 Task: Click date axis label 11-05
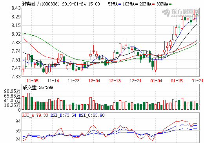33,81
